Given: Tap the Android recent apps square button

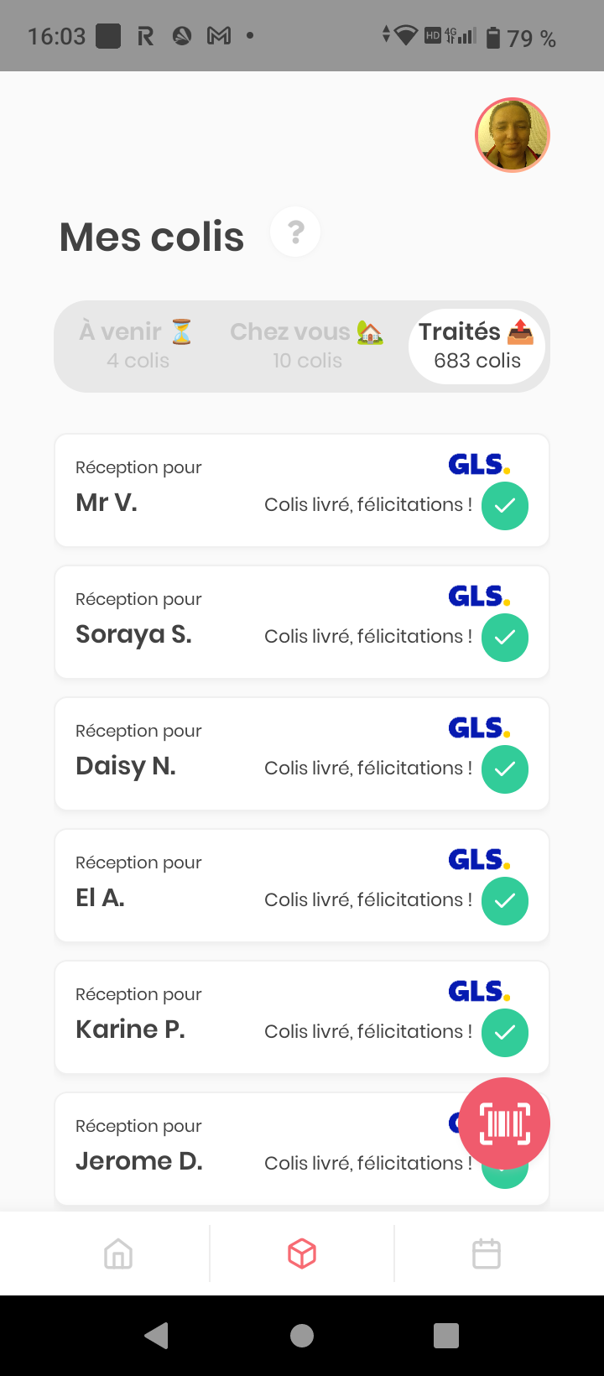Looking at the screenshot, I should click(x=446, y=1336).
